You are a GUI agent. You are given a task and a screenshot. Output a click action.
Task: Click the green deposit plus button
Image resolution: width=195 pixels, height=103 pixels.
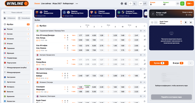[182, 4]
